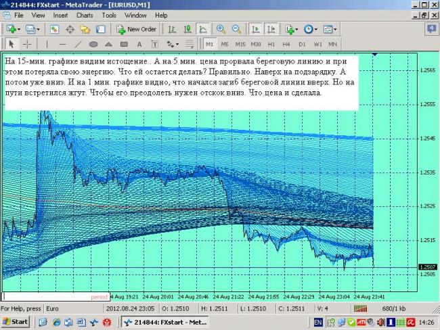Open the Templates dropdown arrow
The height and width of the screenshot is (330, 440).
click(x=335, y=29)
